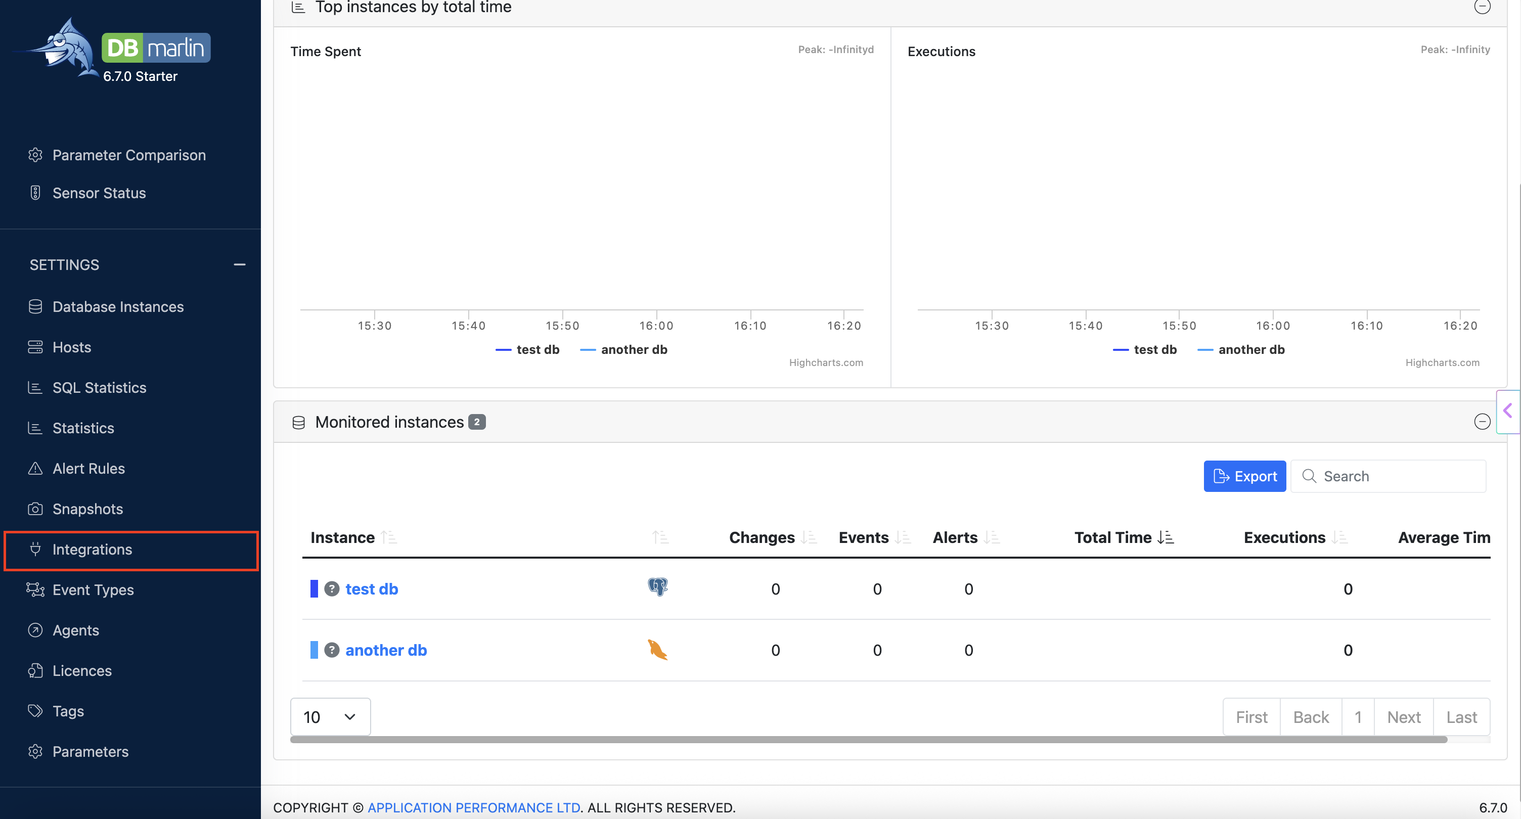Viewport: 1521px width, 819px height.
Task: Open the rows-per-page dropdown showing 10
Action: (330, 717)
